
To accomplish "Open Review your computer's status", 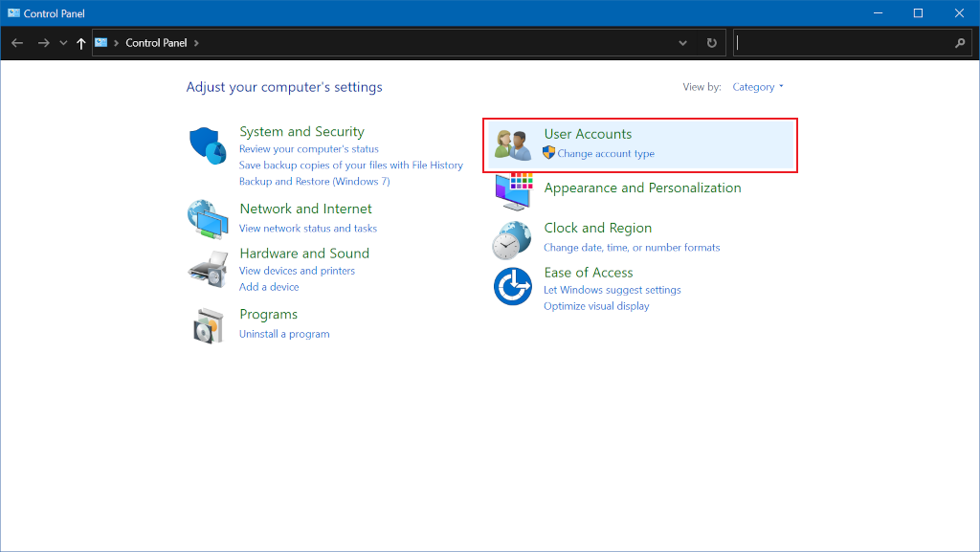I will point(309,149).
